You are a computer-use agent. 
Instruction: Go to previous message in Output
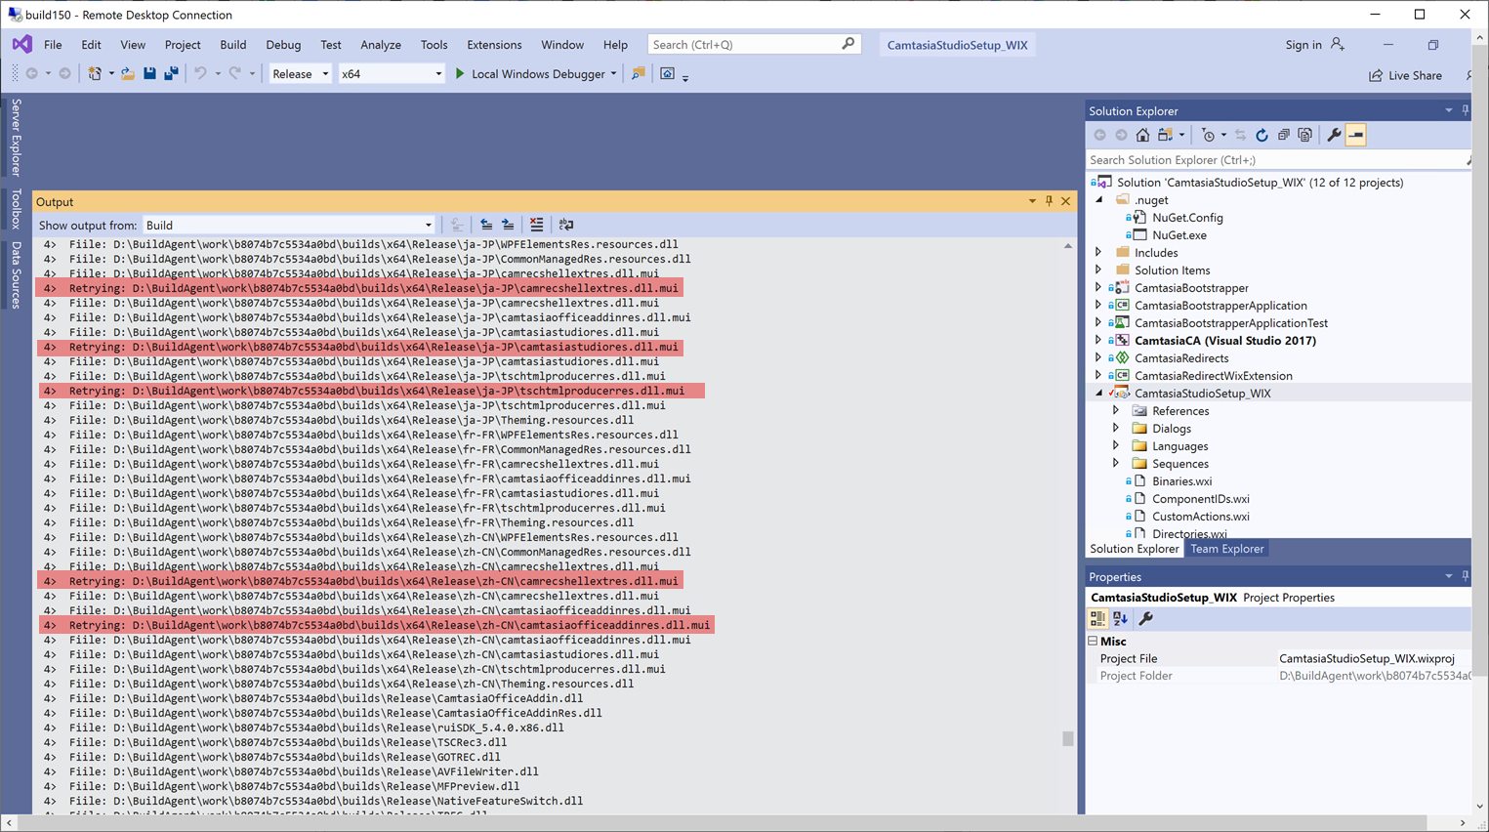click(x=486, y=226)
